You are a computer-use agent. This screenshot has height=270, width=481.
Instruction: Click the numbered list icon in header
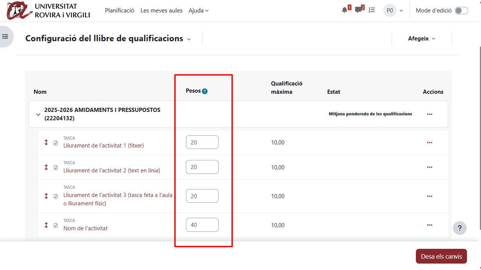click(372, 11)
